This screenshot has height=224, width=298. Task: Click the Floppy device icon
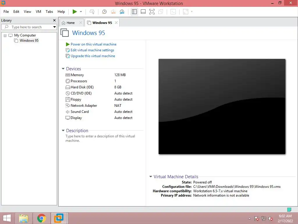coord(68,99)
